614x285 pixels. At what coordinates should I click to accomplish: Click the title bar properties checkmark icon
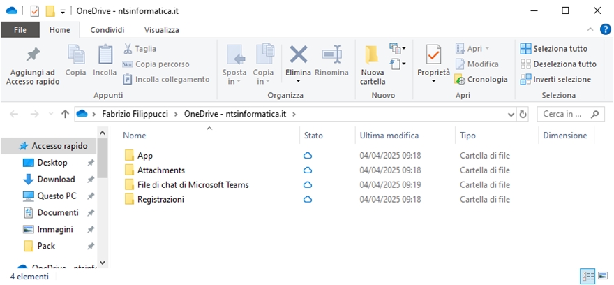click(35, 11)
